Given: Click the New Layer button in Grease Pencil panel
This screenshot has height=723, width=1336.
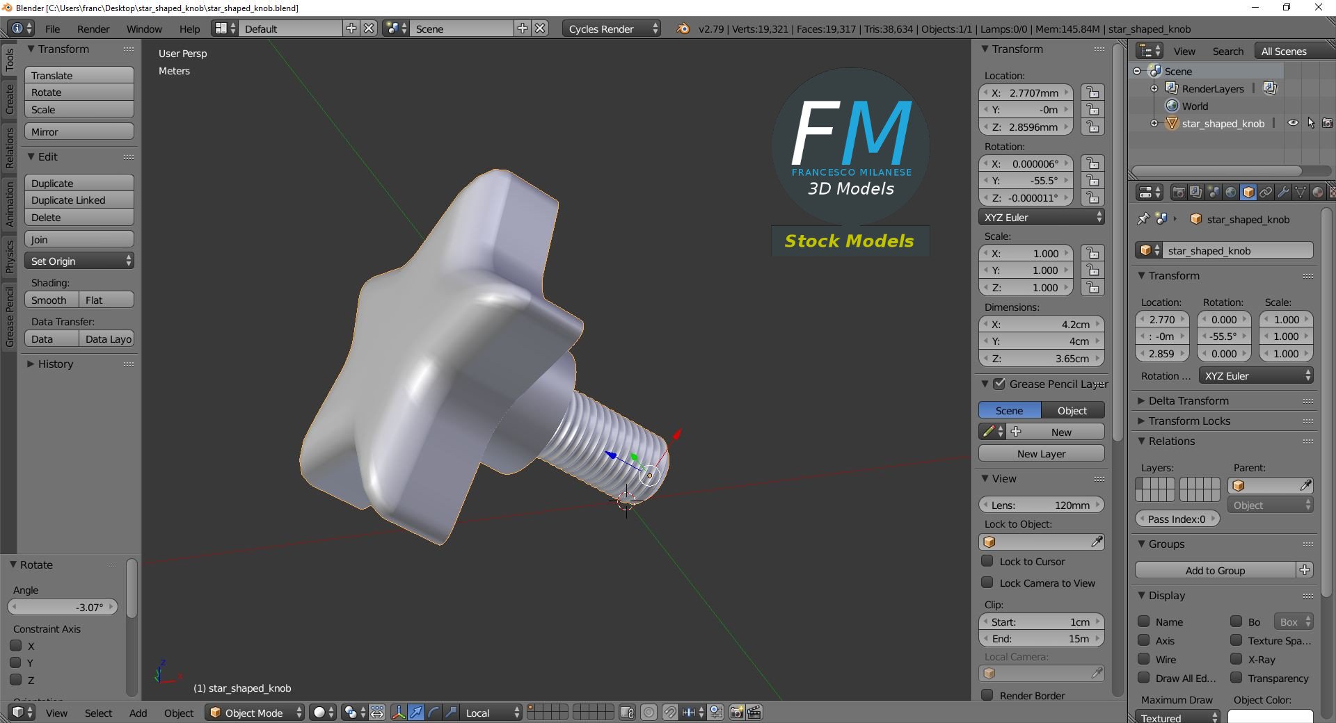Looking at the screenshot, I should (1041, 453).
